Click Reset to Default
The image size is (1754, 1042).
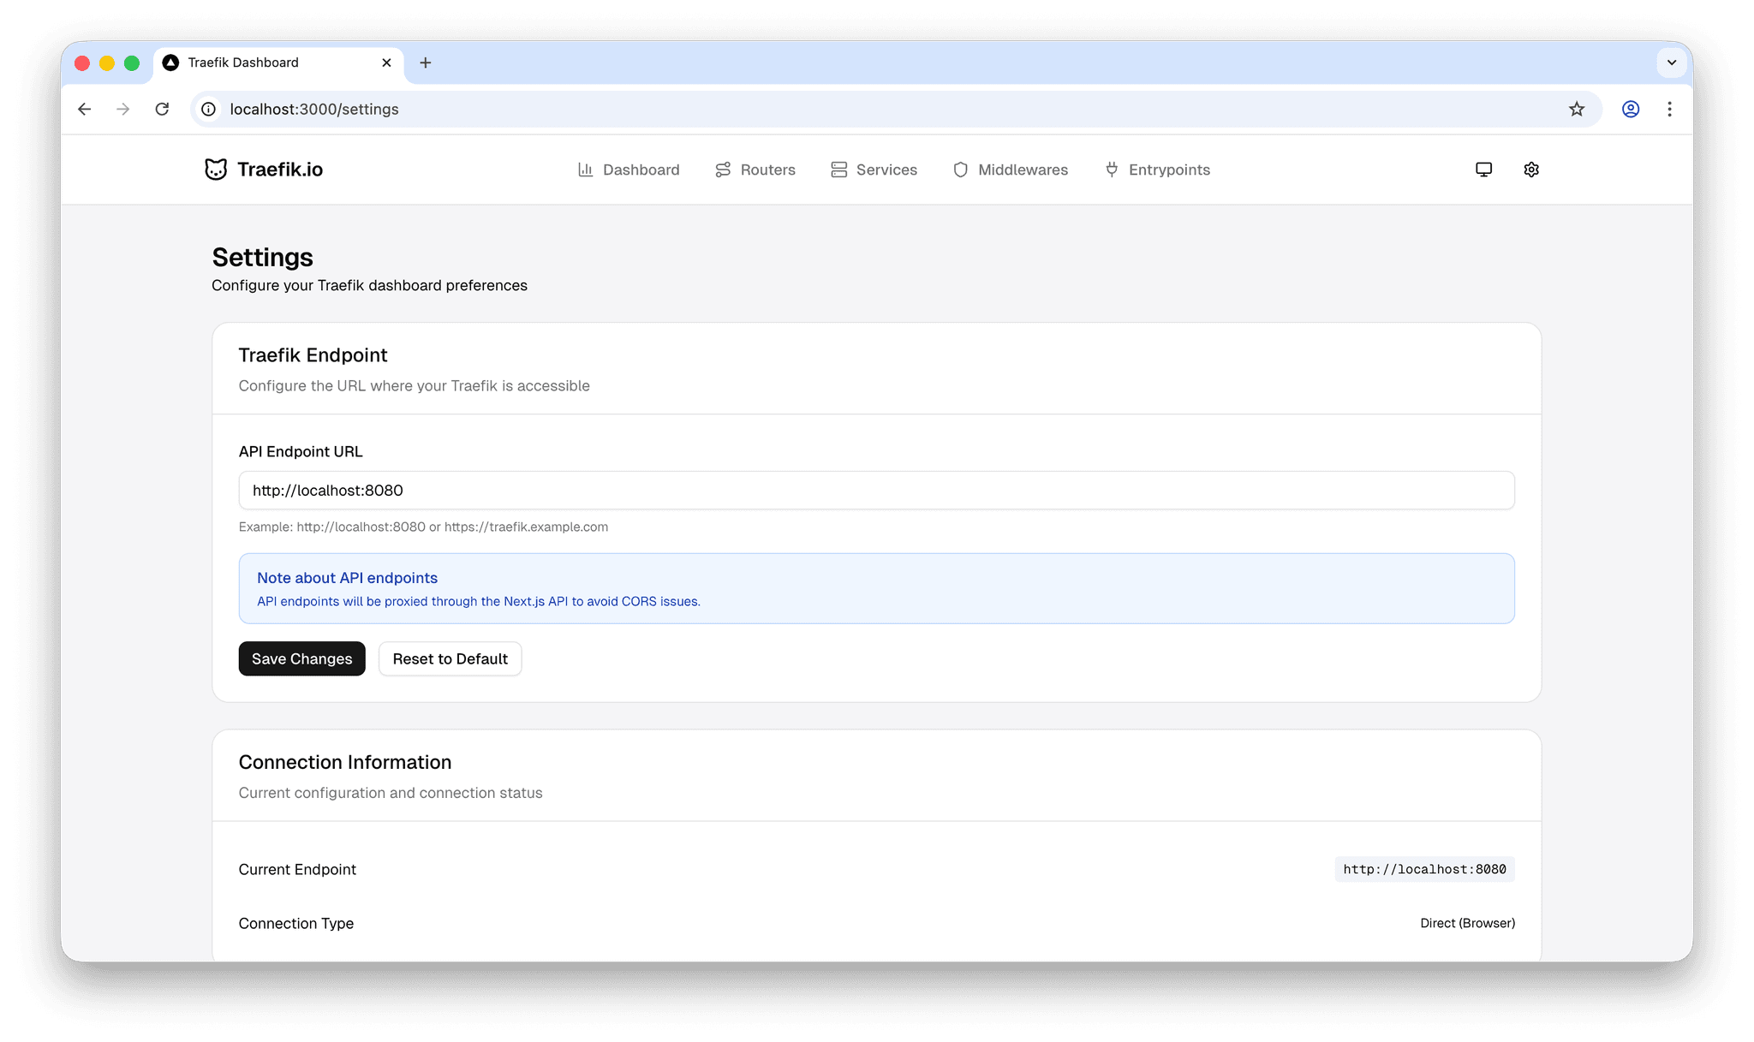[x=450, y=658]
